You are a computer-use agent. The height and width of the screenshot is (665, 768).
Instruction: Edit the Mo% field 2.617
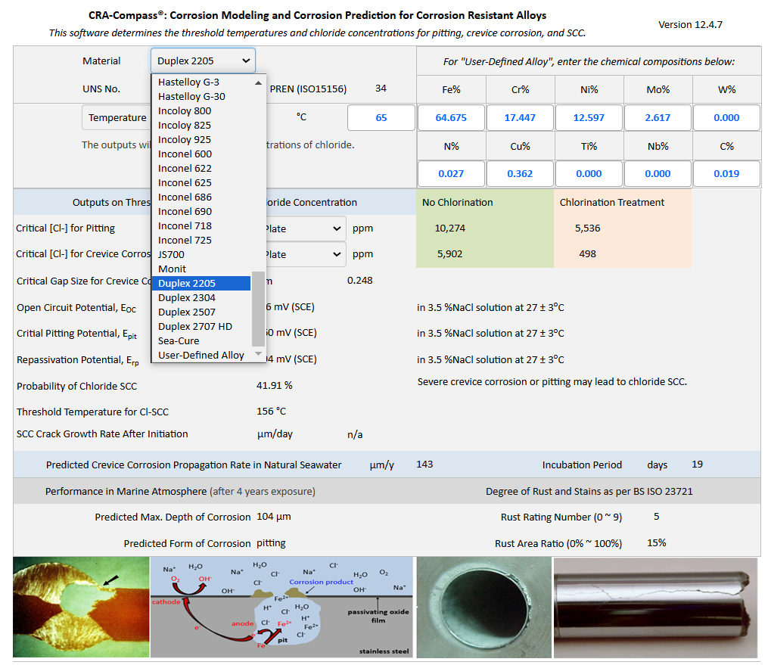tap(658, 117)
